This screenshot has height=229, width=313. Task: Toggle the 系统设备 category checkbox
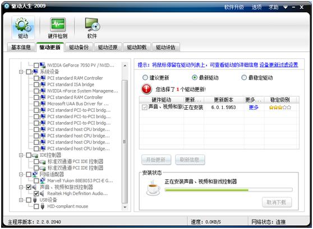(x=29, y=72)
